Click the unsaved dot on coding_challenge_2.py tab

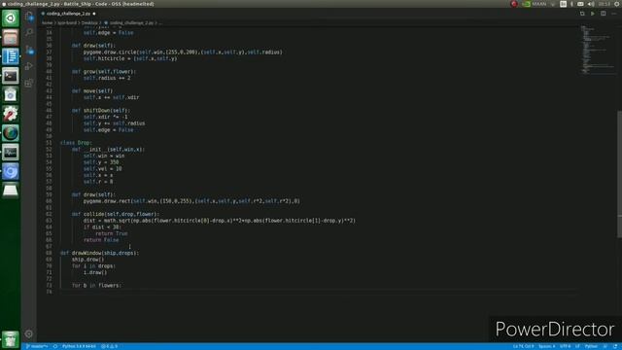tap(94, 14)
